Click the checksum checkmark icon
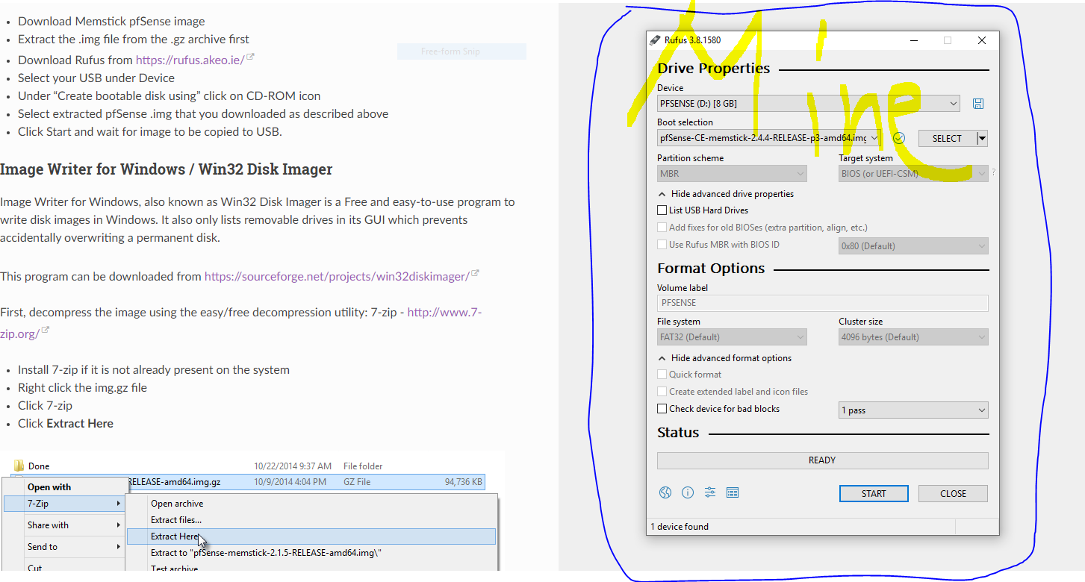The height and width of the screenshot is (582, 1085). [899, 138]
